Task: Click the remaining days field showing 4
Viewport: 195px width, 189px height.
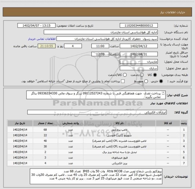Action: coord(73,46)
